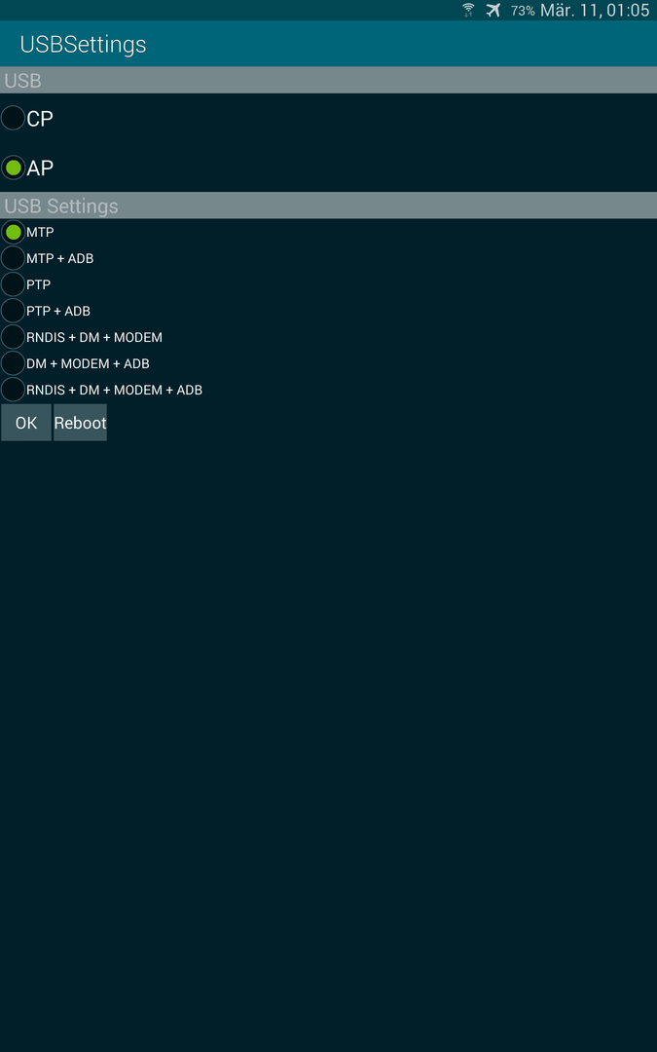Viewport: 657px width, 1052px height.
Task: Select the CP radio button
Action: click(x=14, y=118)
